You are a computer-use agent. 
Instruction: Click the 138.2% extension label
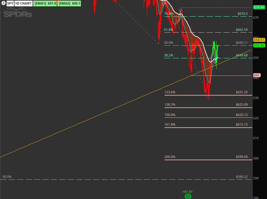[x=170, y=104]
